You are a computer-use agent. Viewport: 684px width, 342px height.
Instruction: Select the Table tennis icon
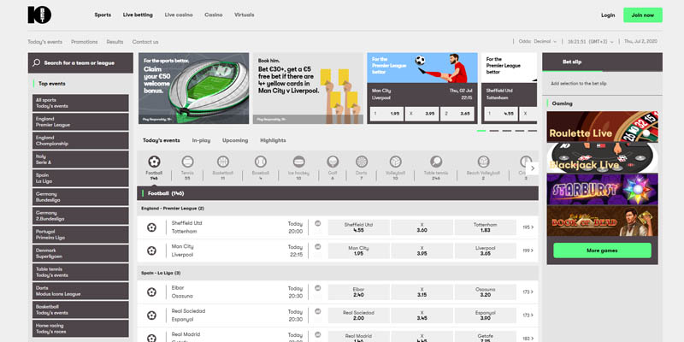tap(436, 162)
